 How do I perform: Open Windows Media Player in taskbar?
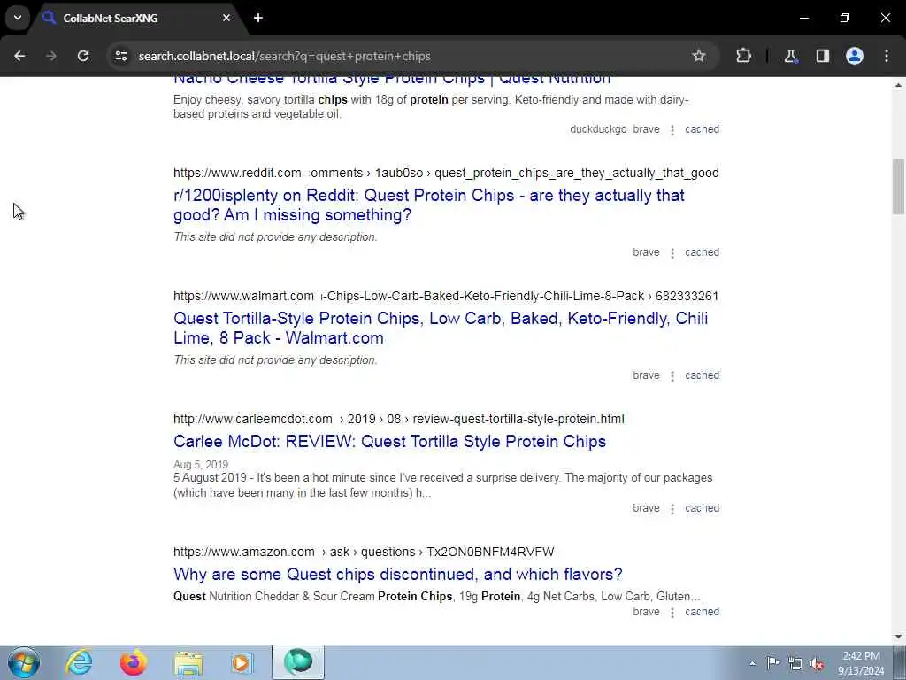[x=242, y=662]
